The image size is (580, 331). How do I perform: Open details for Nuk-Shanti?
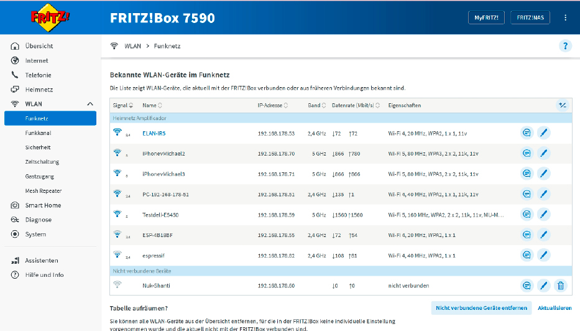point(527,286)
